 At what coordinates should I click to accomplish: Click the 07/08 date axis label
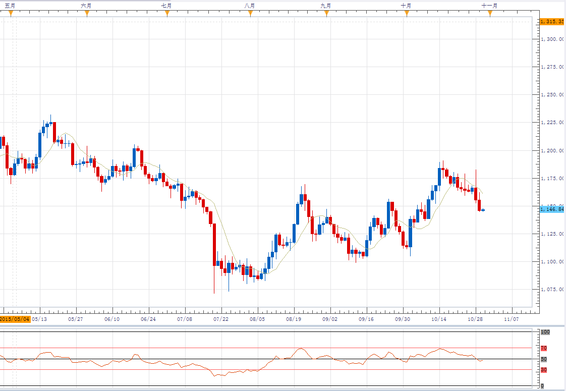tap(185, 319)
